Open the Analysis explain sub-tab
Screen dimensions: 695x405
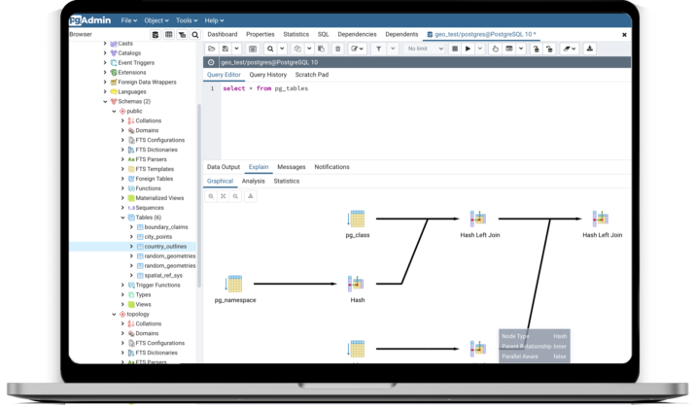pos(253,181)
